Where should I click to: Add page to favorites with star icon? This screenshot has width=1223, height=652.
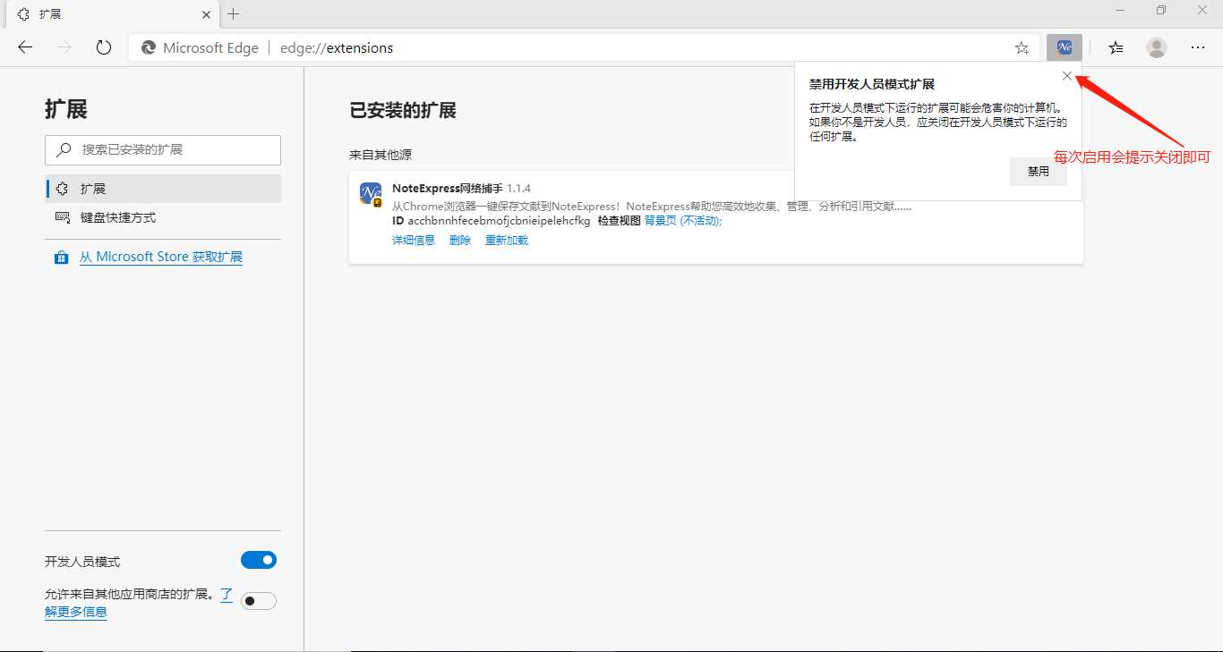tap(1022, 48)
